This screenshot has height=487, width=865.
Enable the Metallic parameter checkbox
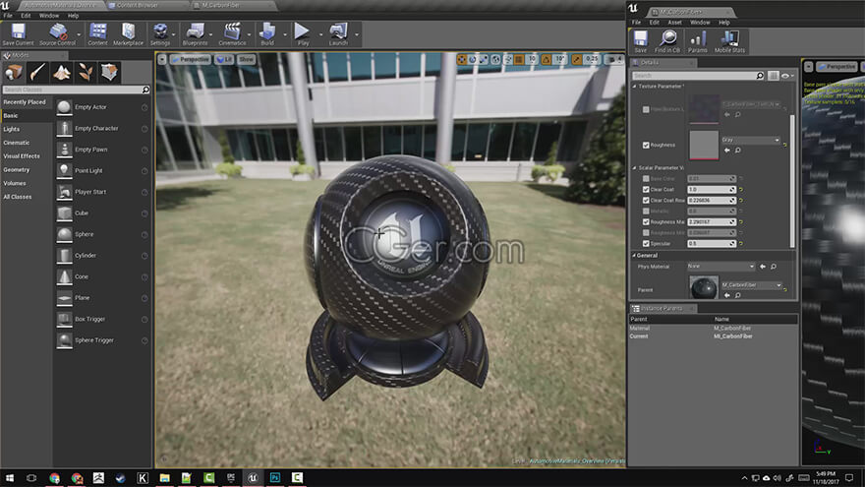(646, 211)
